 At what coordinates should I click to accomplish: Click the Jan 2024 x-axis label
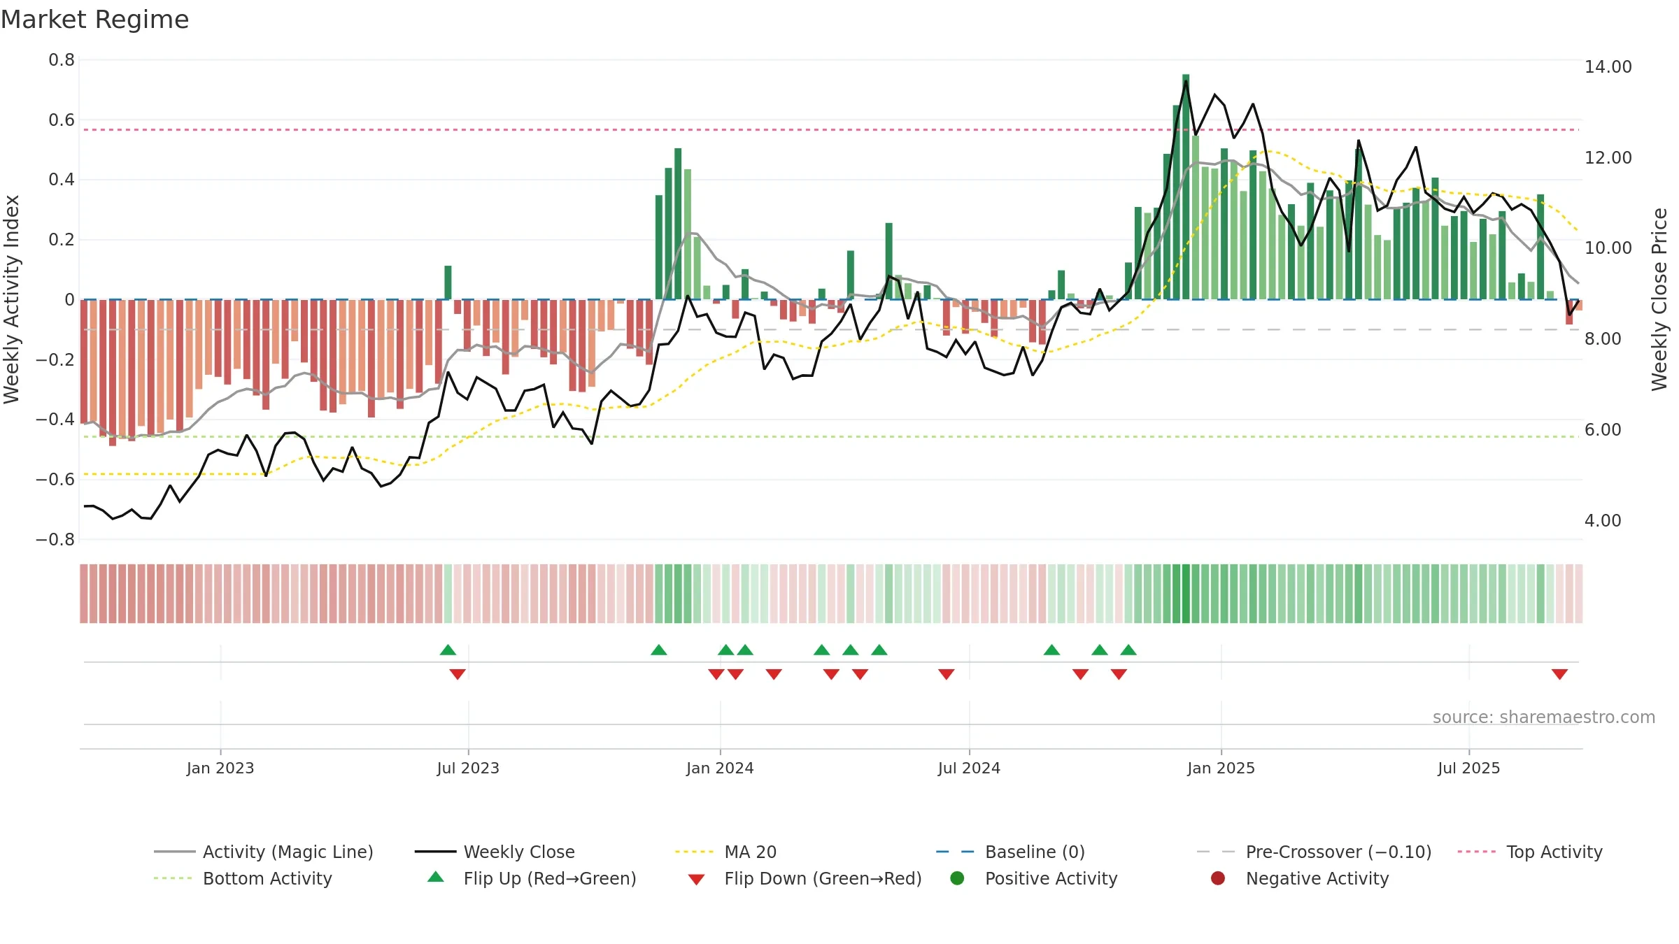point(720,768)
